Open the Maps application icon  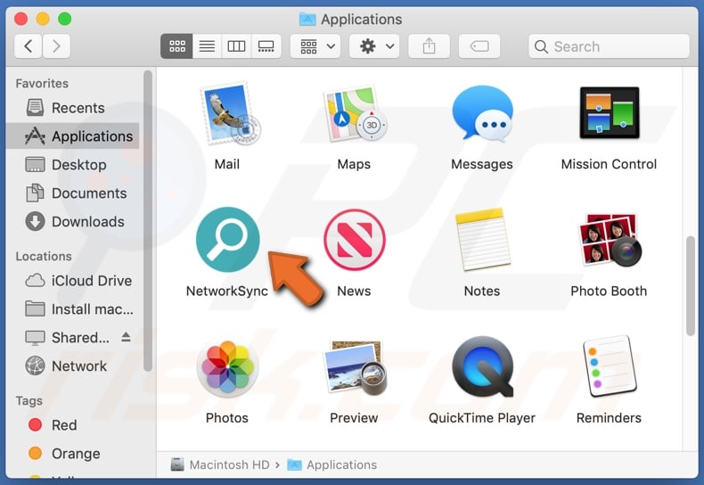point(355,113)
